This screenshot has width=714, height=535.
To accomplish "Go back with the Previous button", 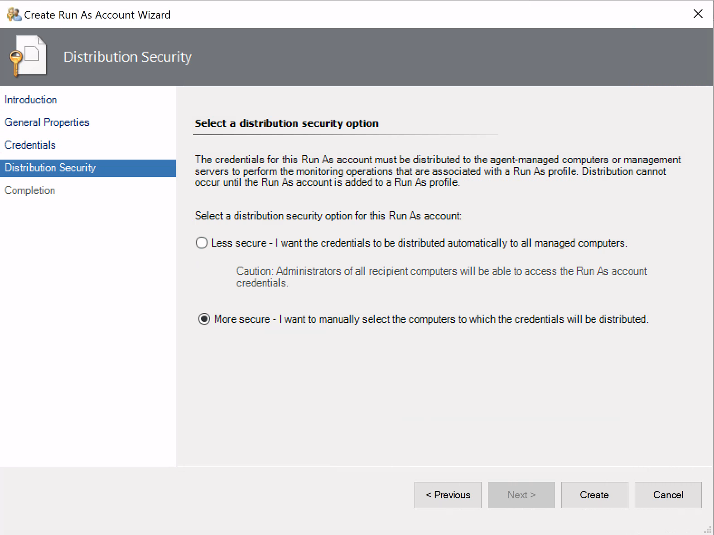I will click(x=448, y=495).
